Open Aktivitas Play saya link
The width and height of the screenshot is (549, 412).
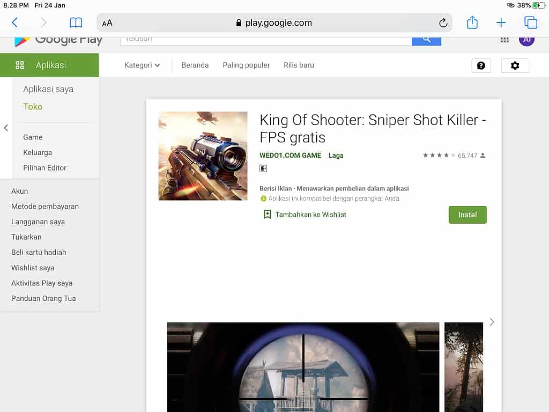42,283
